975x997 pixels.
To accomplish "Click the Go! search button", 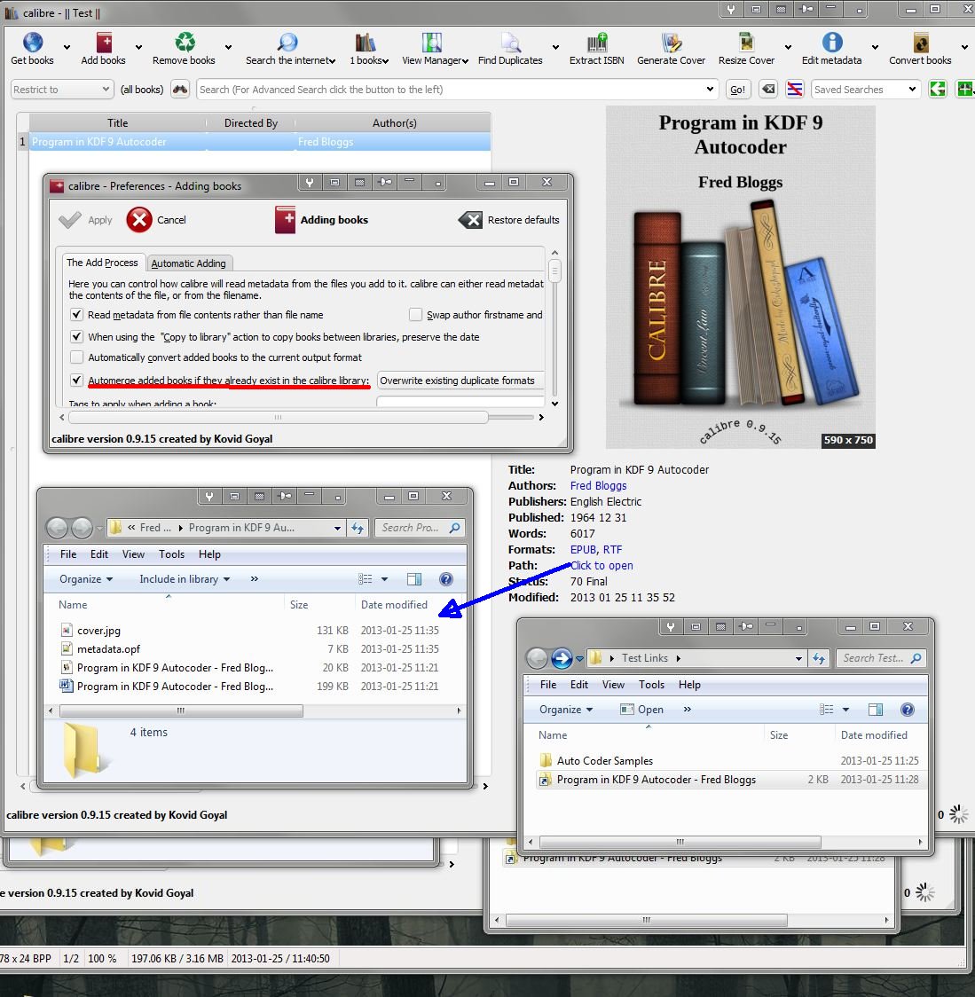I will tap(738, 90).
